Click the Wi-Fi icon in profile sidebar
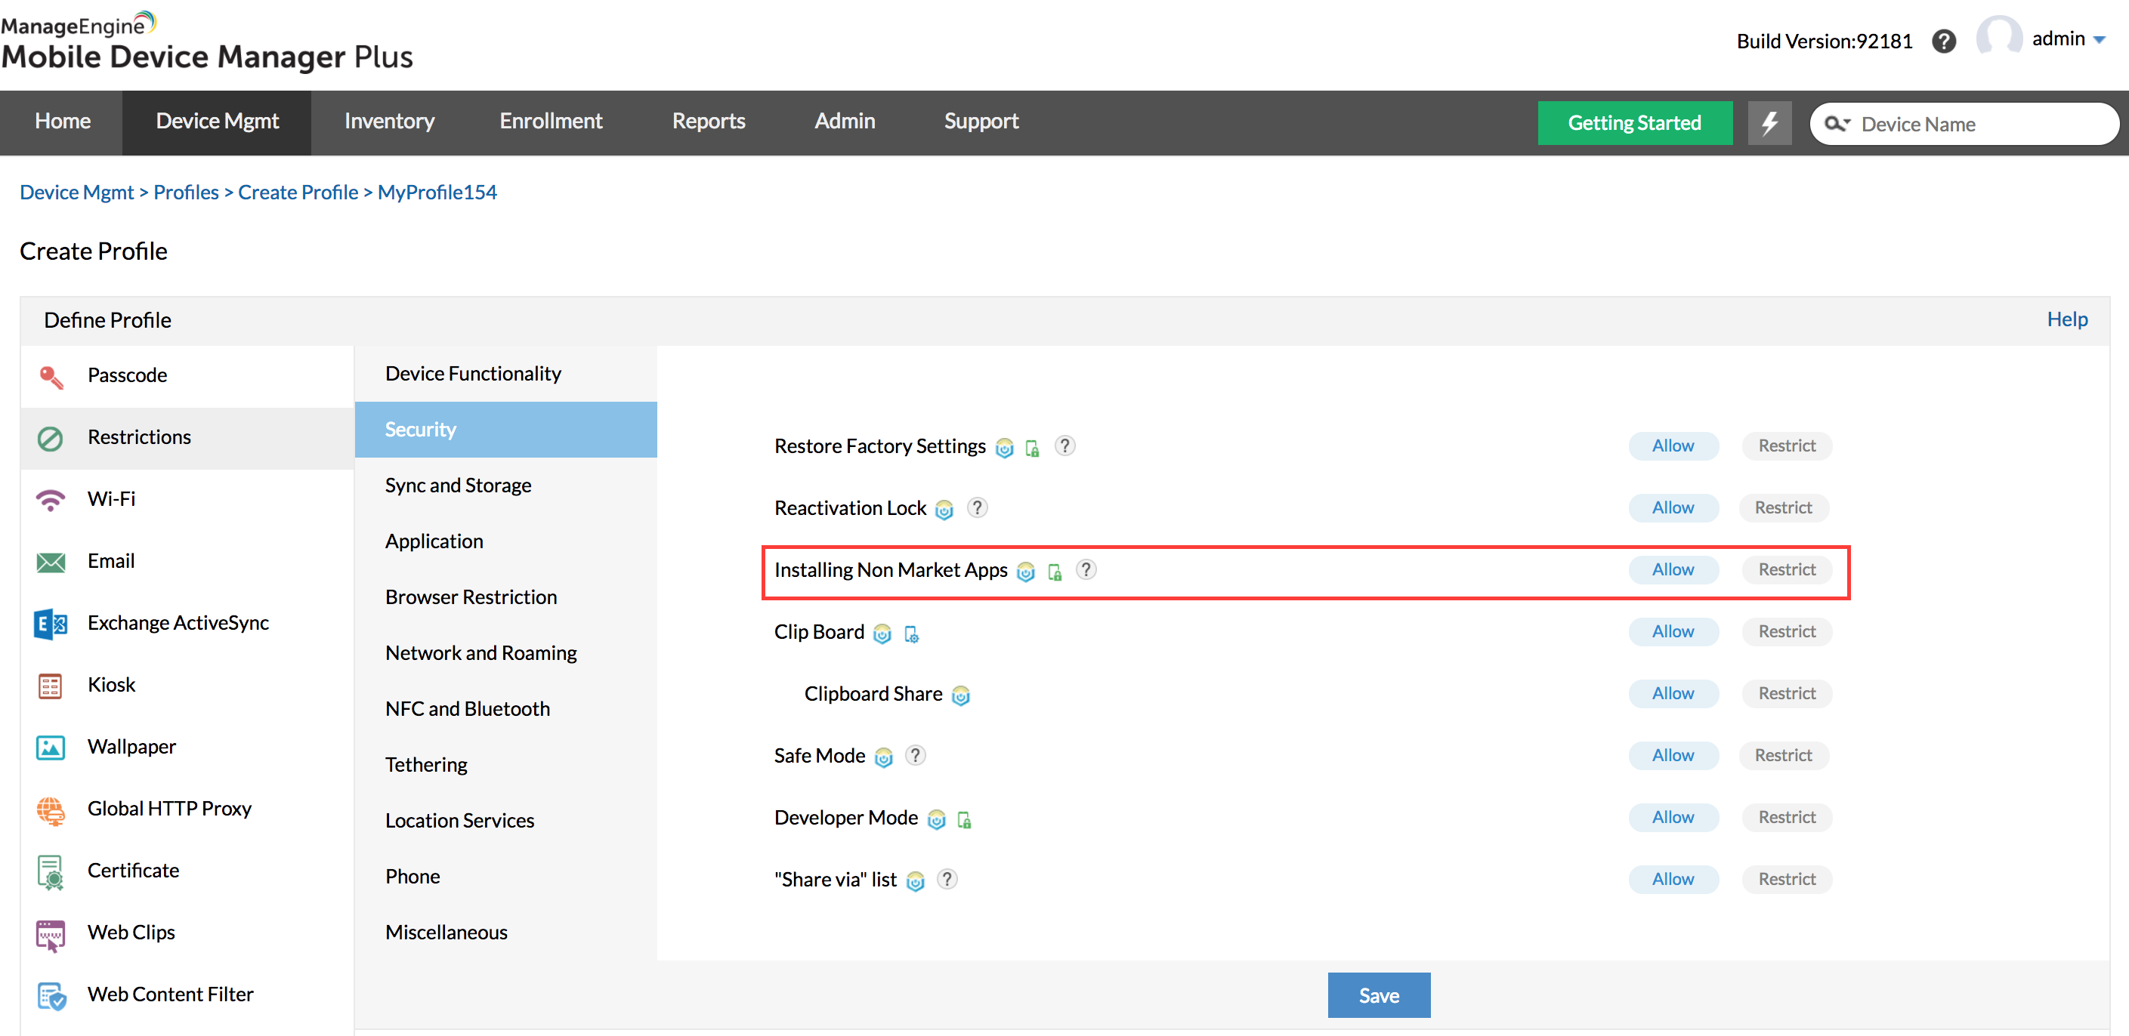 [x=51, y=499]
